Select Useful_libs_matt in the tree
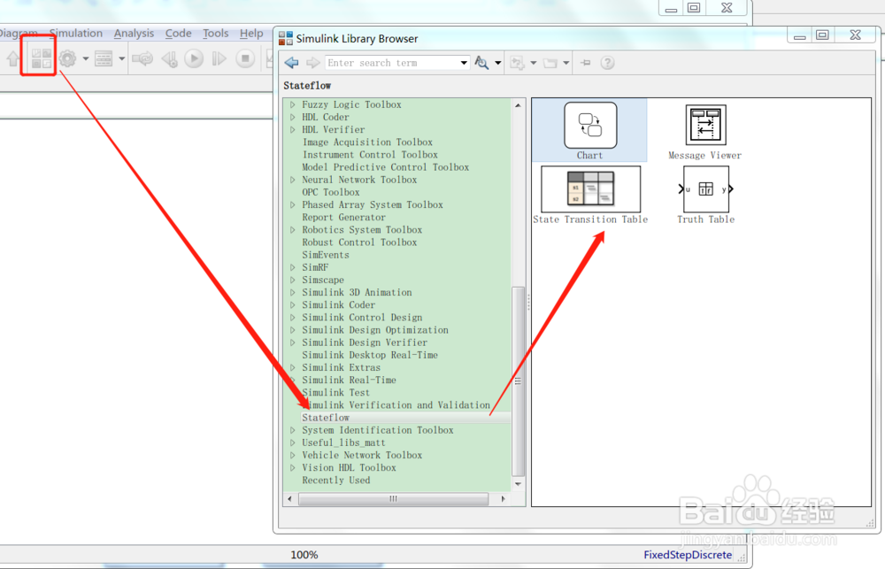This screenshot has height=569, width=885. pos(343,442)
